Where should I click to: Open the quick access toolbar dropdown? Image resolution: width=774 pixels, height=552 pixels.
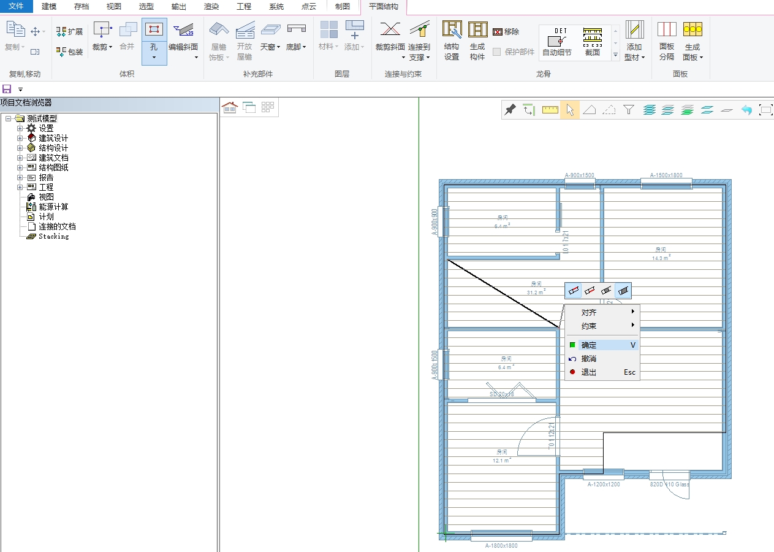(20, 90)
